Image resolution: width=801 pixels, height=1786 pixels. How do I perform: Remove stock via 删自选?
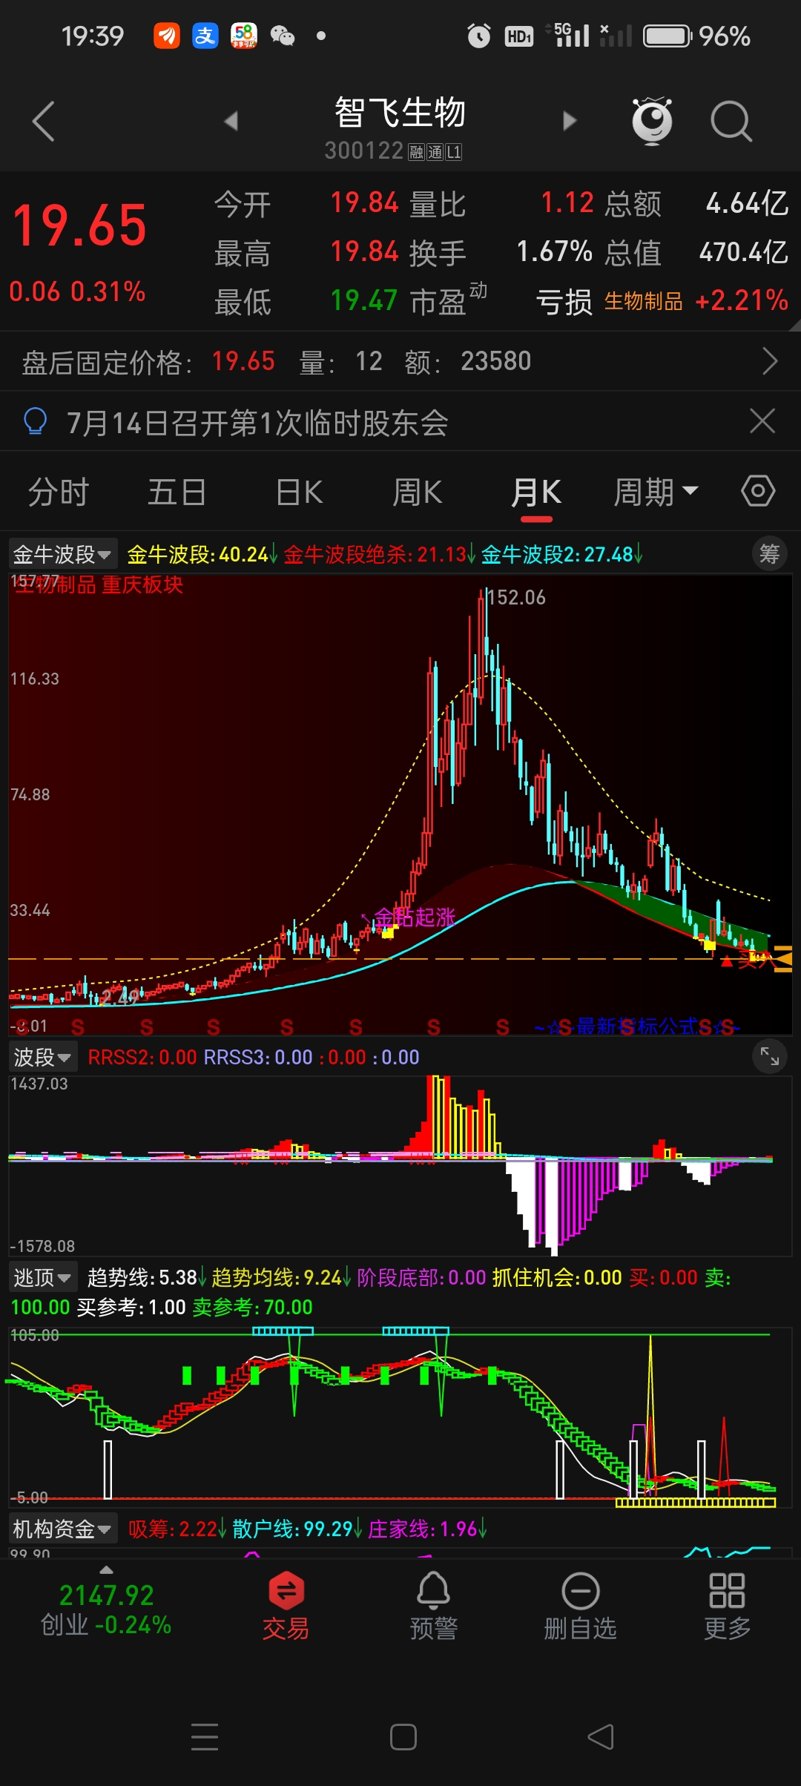coord(580,1607)
